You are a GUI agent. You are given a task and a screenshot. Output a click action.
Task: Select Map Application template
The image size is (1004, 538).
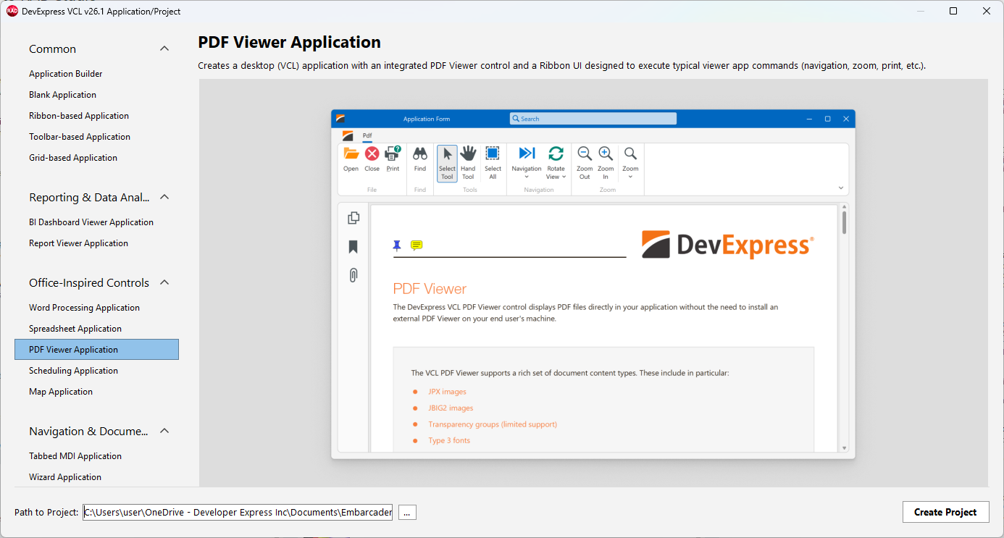click(96, 392)
